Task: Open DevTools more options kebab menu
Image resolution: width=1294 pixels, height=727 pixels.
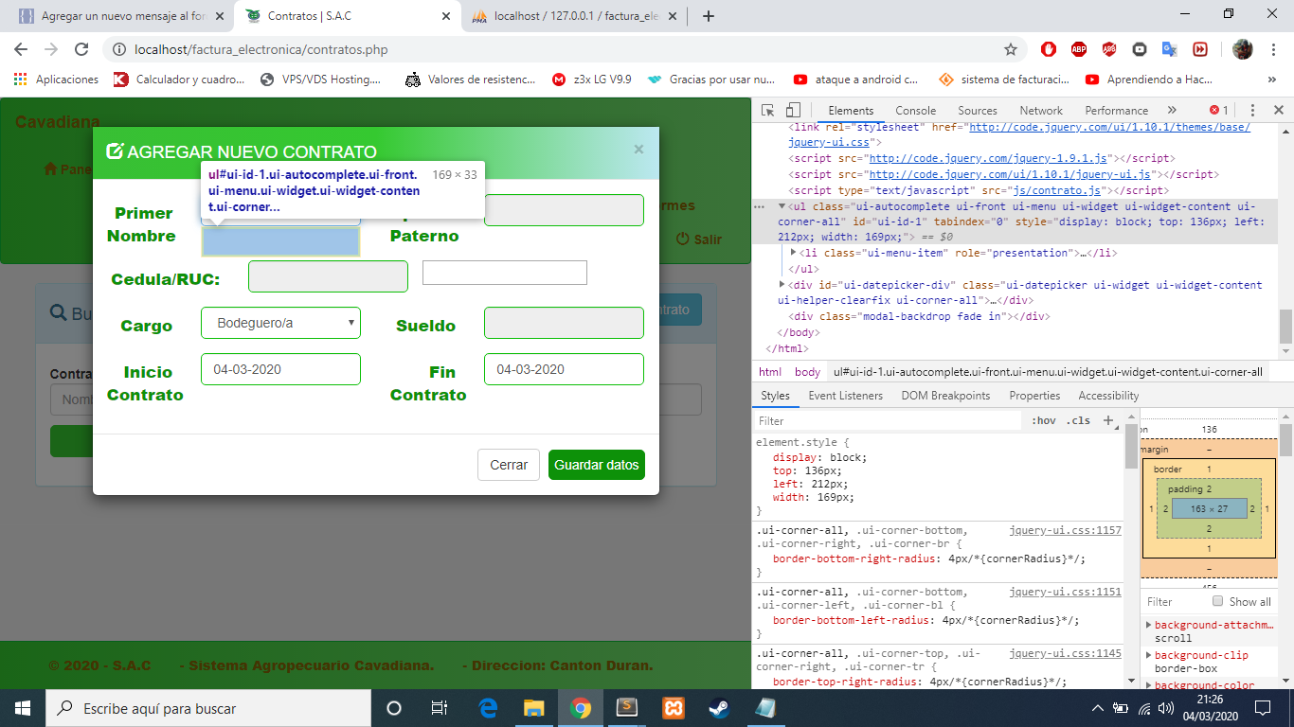Action: coord(1252,111)
